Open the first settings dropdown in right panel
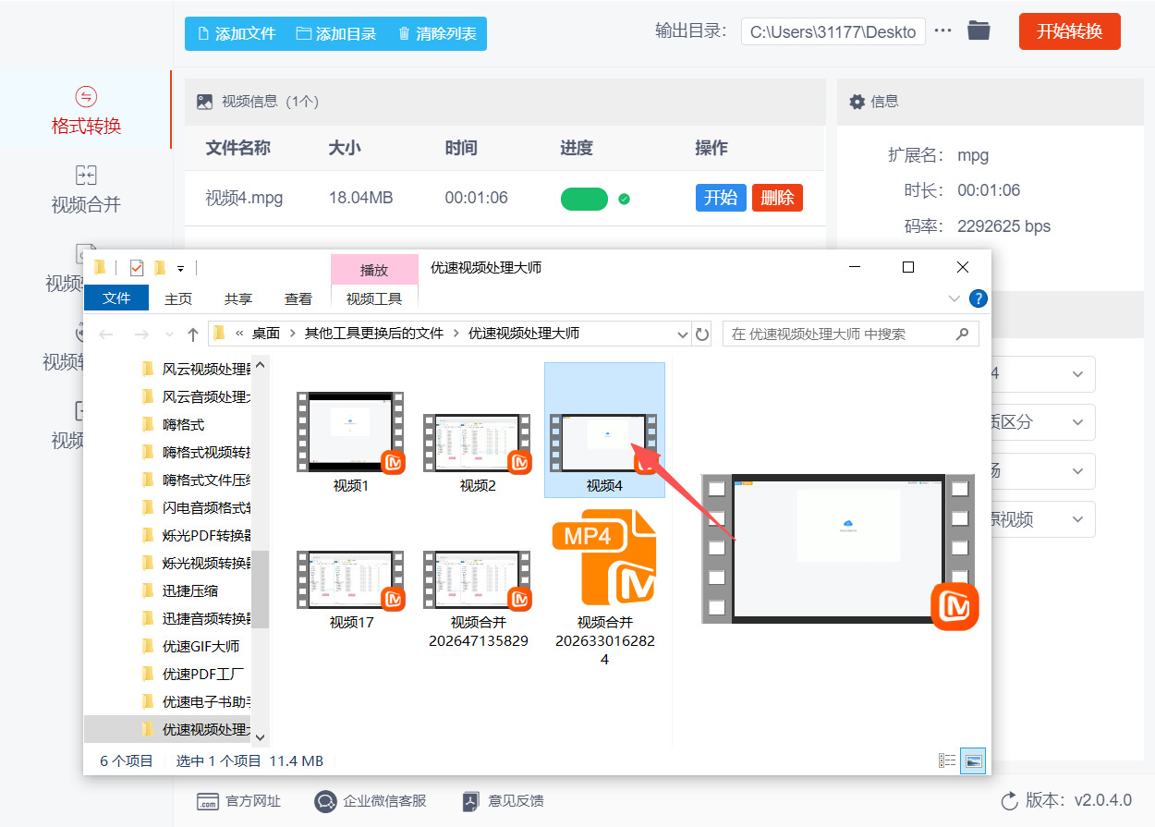The image size is (1155, 827). point(1042,374)
